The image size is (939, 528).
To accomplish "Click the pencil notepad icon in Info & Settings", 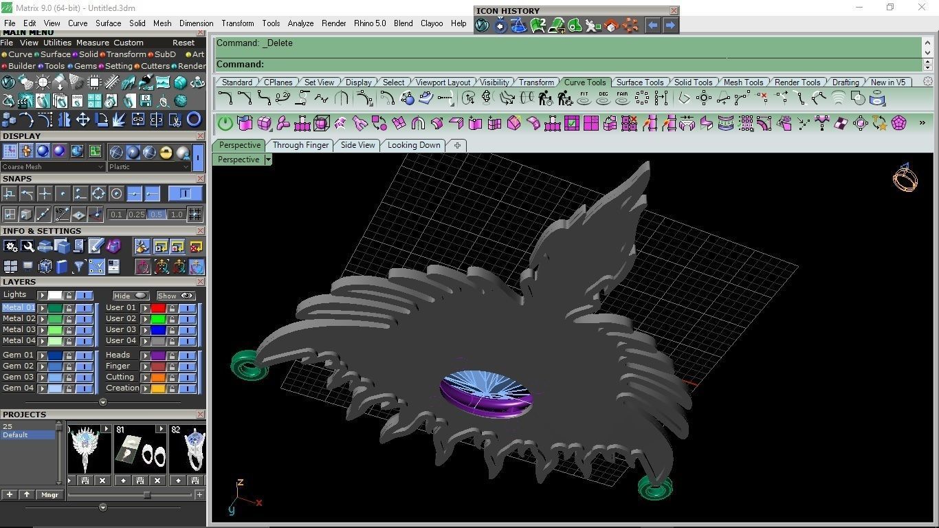I will (x=96, y=245).
